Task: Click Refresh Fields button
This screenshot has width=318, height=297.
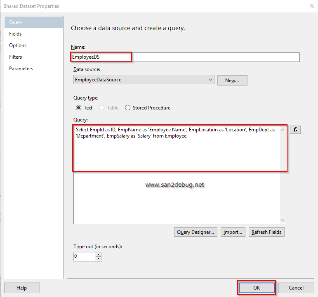Action: 266,232
